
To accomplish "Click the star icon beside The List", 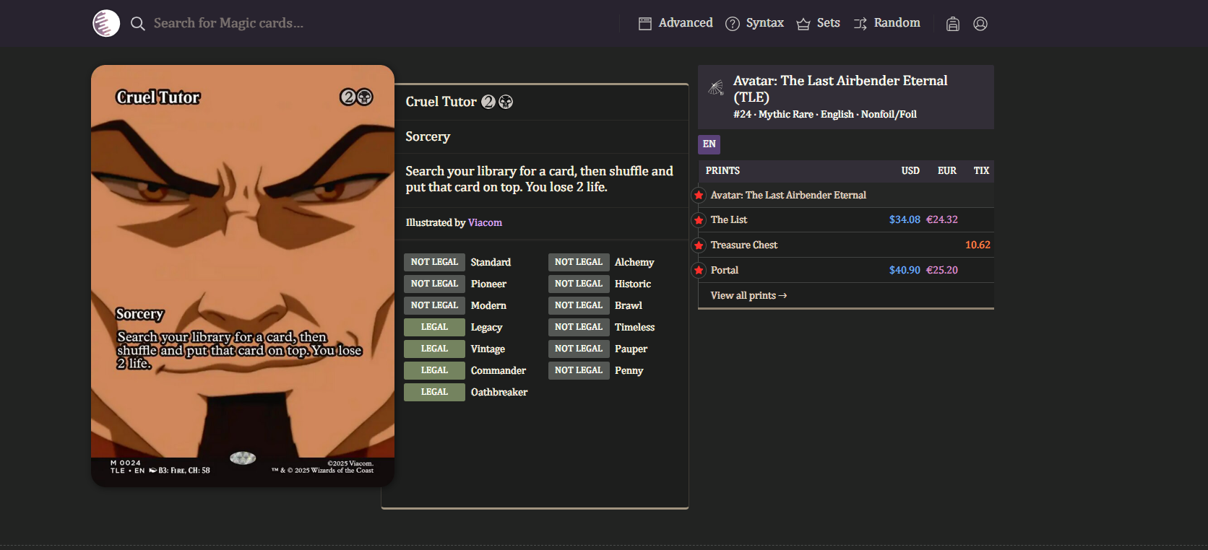I will click(x=699, y=220).
